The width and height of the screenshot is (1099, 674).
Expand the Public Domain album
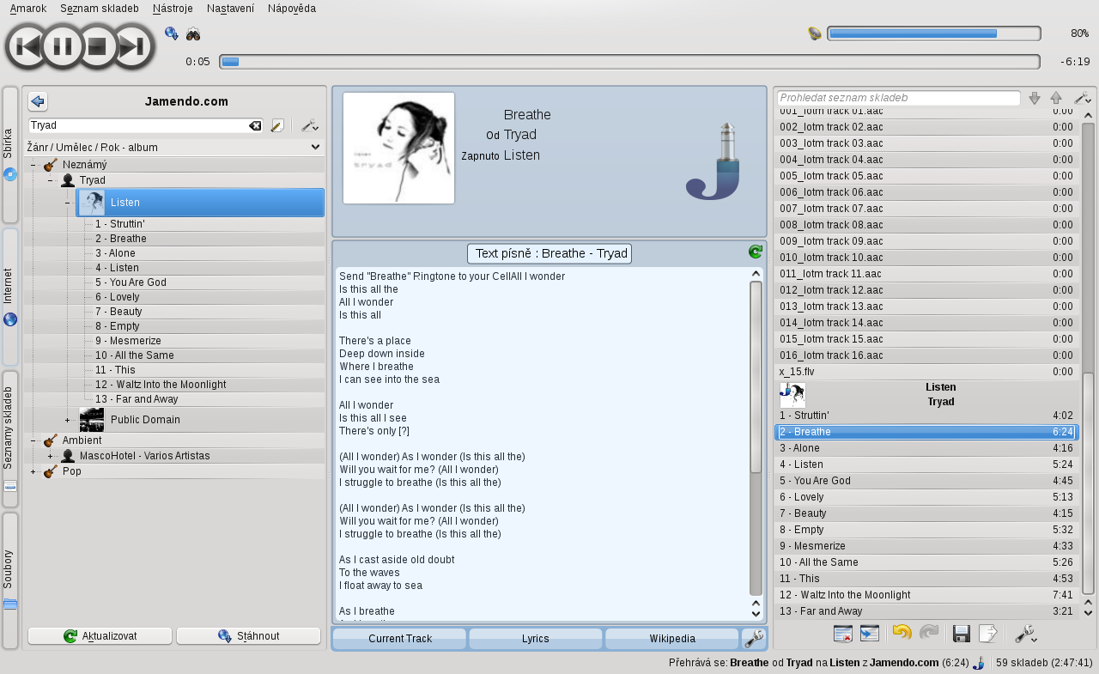point(68,420)
